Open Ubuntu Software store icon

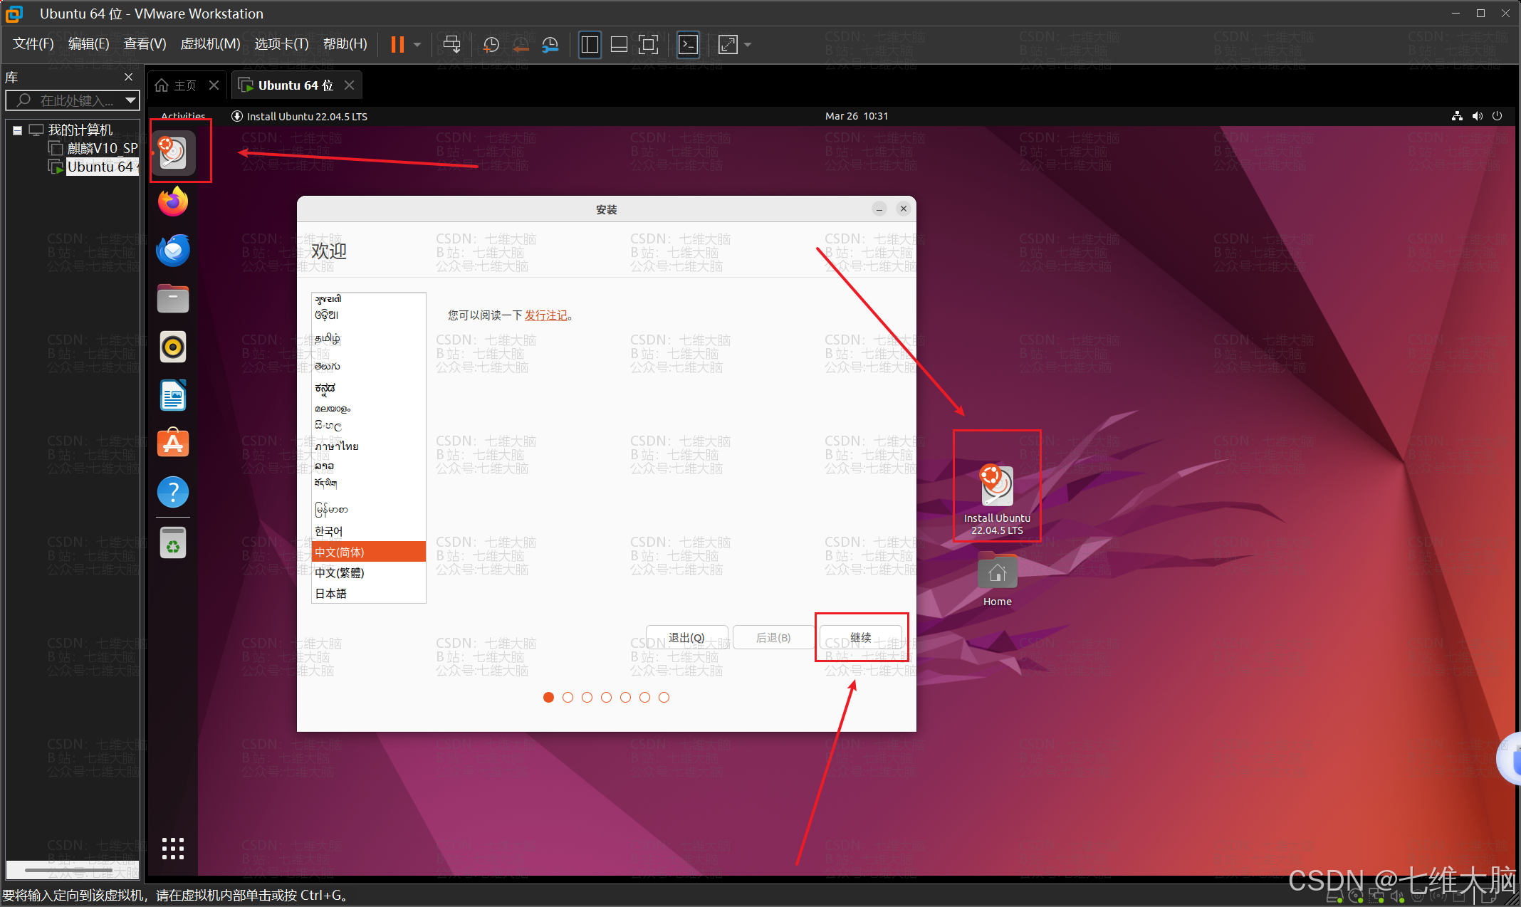173,443
